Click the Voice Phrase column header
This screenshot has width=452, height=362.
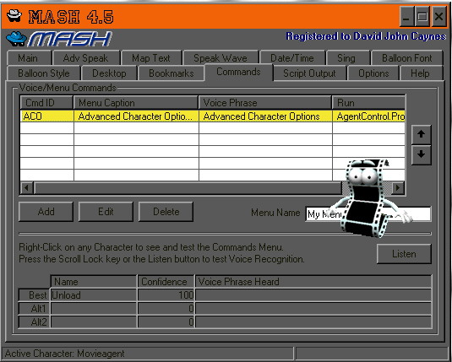coord(265,103)
